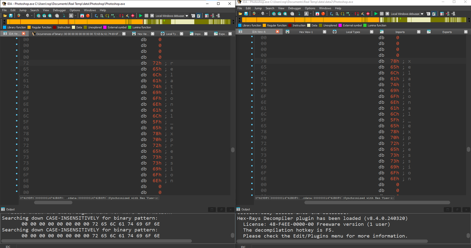Screen dimensions: 471x248
Task: Click navigation band overview in left window
Action: (118, 22)
